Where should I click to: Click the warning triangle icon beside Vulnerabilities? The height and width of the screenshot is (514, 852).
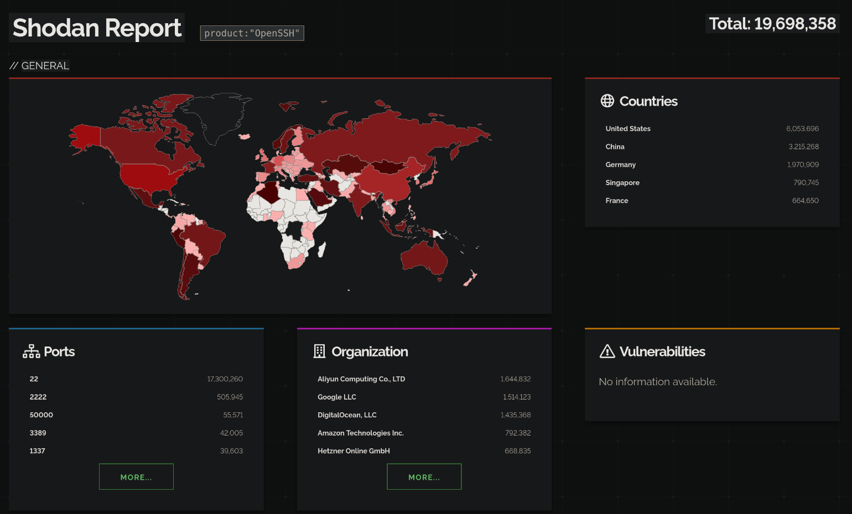tap(607, 352)
